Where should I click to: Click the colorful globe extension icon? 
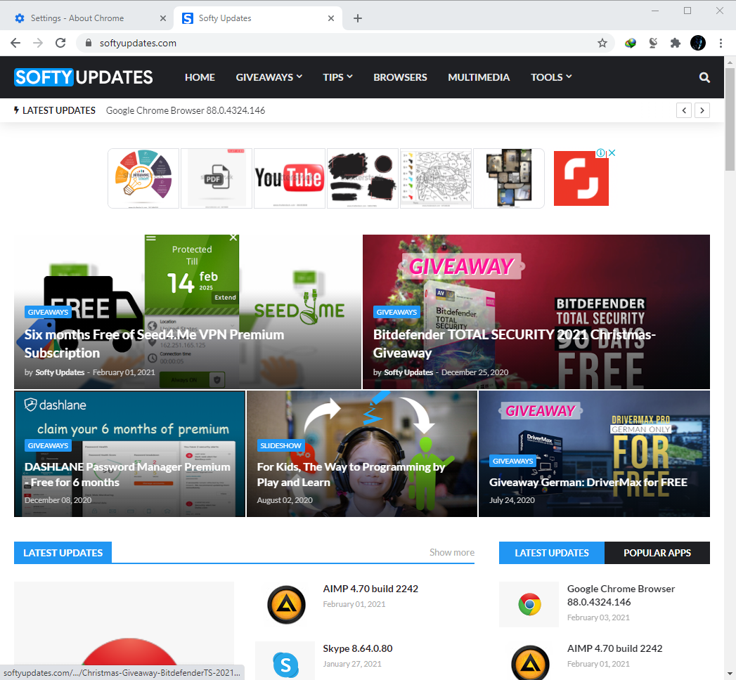click(631, 43)
